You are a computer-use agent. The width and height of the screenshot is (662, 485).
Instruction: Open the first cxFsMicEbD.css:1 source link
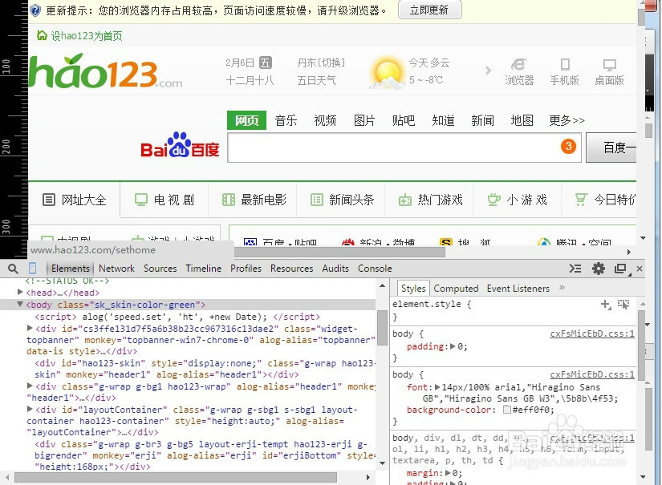tap(592, 333)
